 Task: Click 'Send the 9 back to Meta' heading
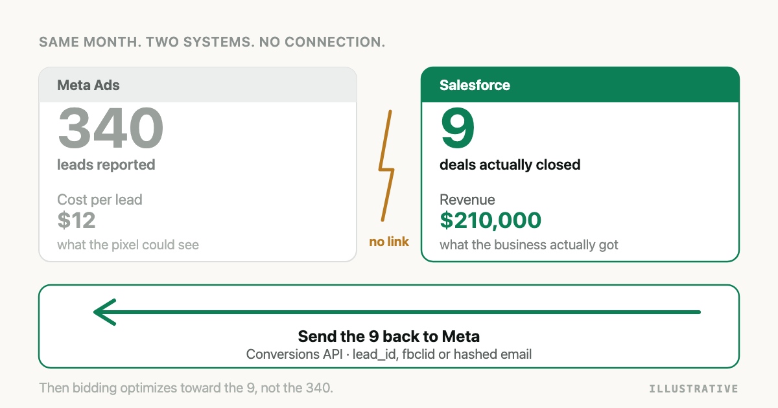click(x=389, y=336)
